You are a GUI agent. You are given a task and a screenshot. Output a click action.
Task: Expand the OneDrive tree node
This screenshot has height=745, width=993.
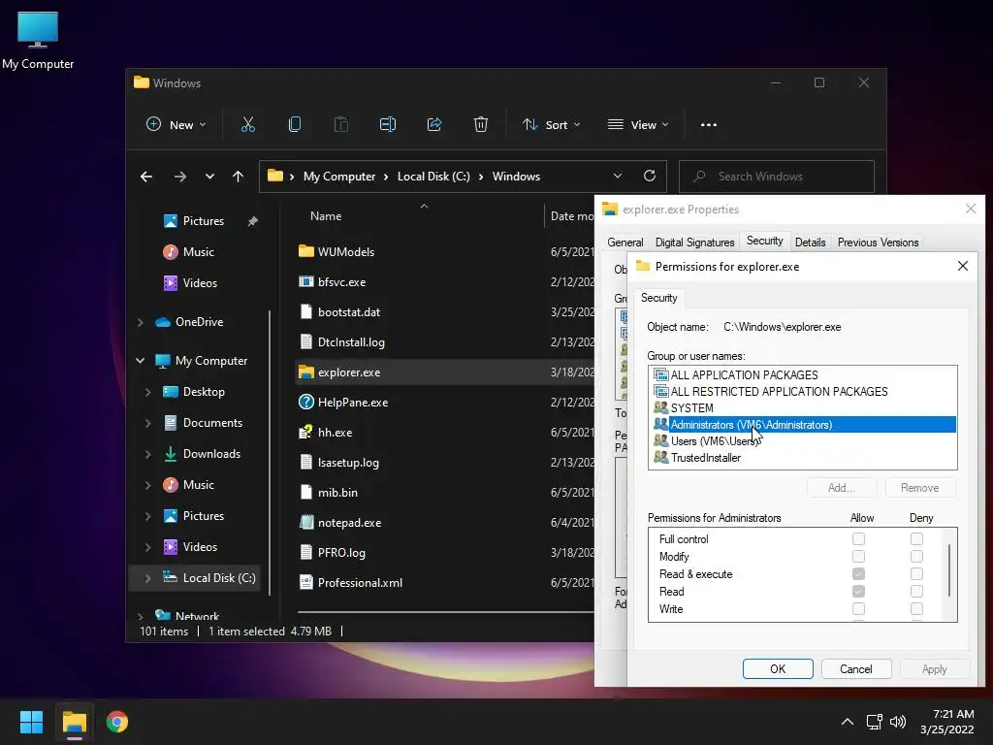(140, 322)
